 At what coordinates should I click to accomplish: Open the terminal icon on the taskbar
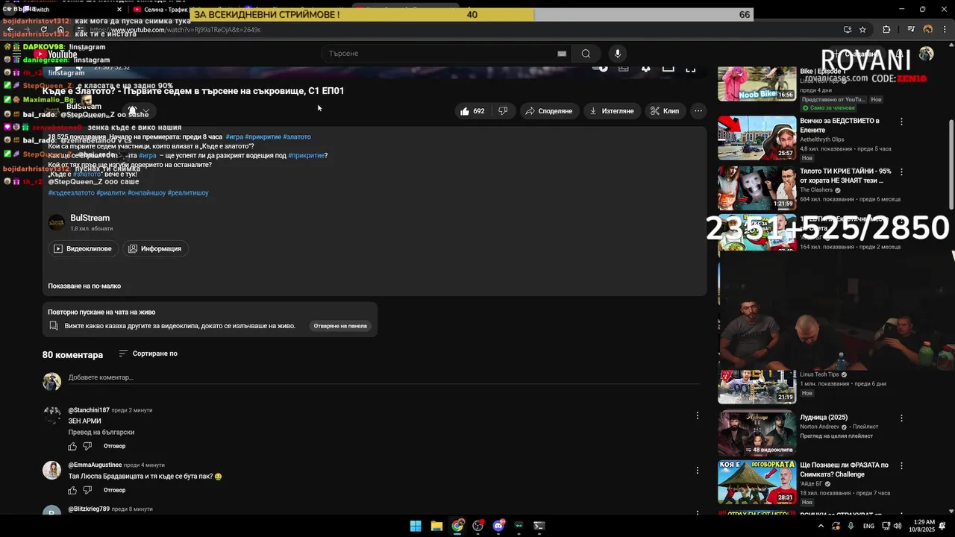point(539,526)
